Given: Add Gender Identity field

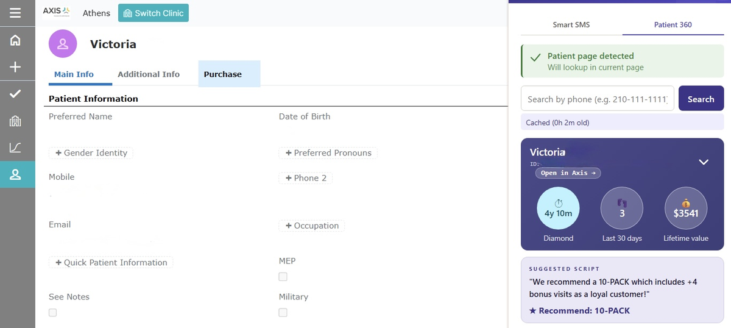Looking at the screenshot, I should point(91,153).
